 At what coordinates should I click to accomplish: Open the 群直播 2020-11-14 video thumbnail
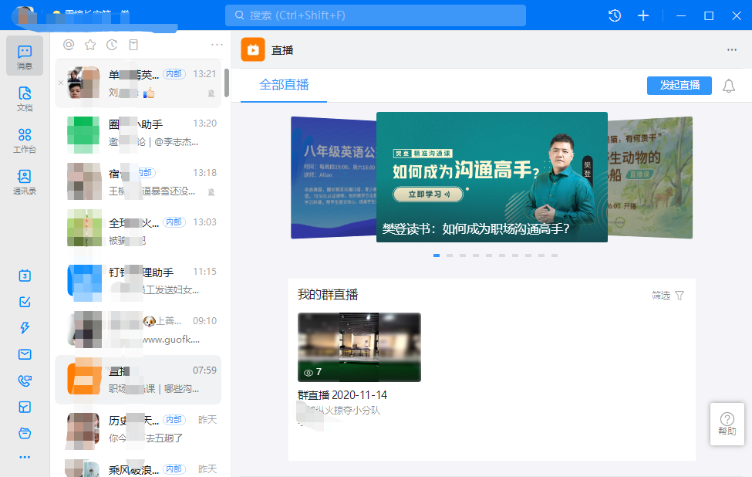pyautogui.click(x=359, y=347)
